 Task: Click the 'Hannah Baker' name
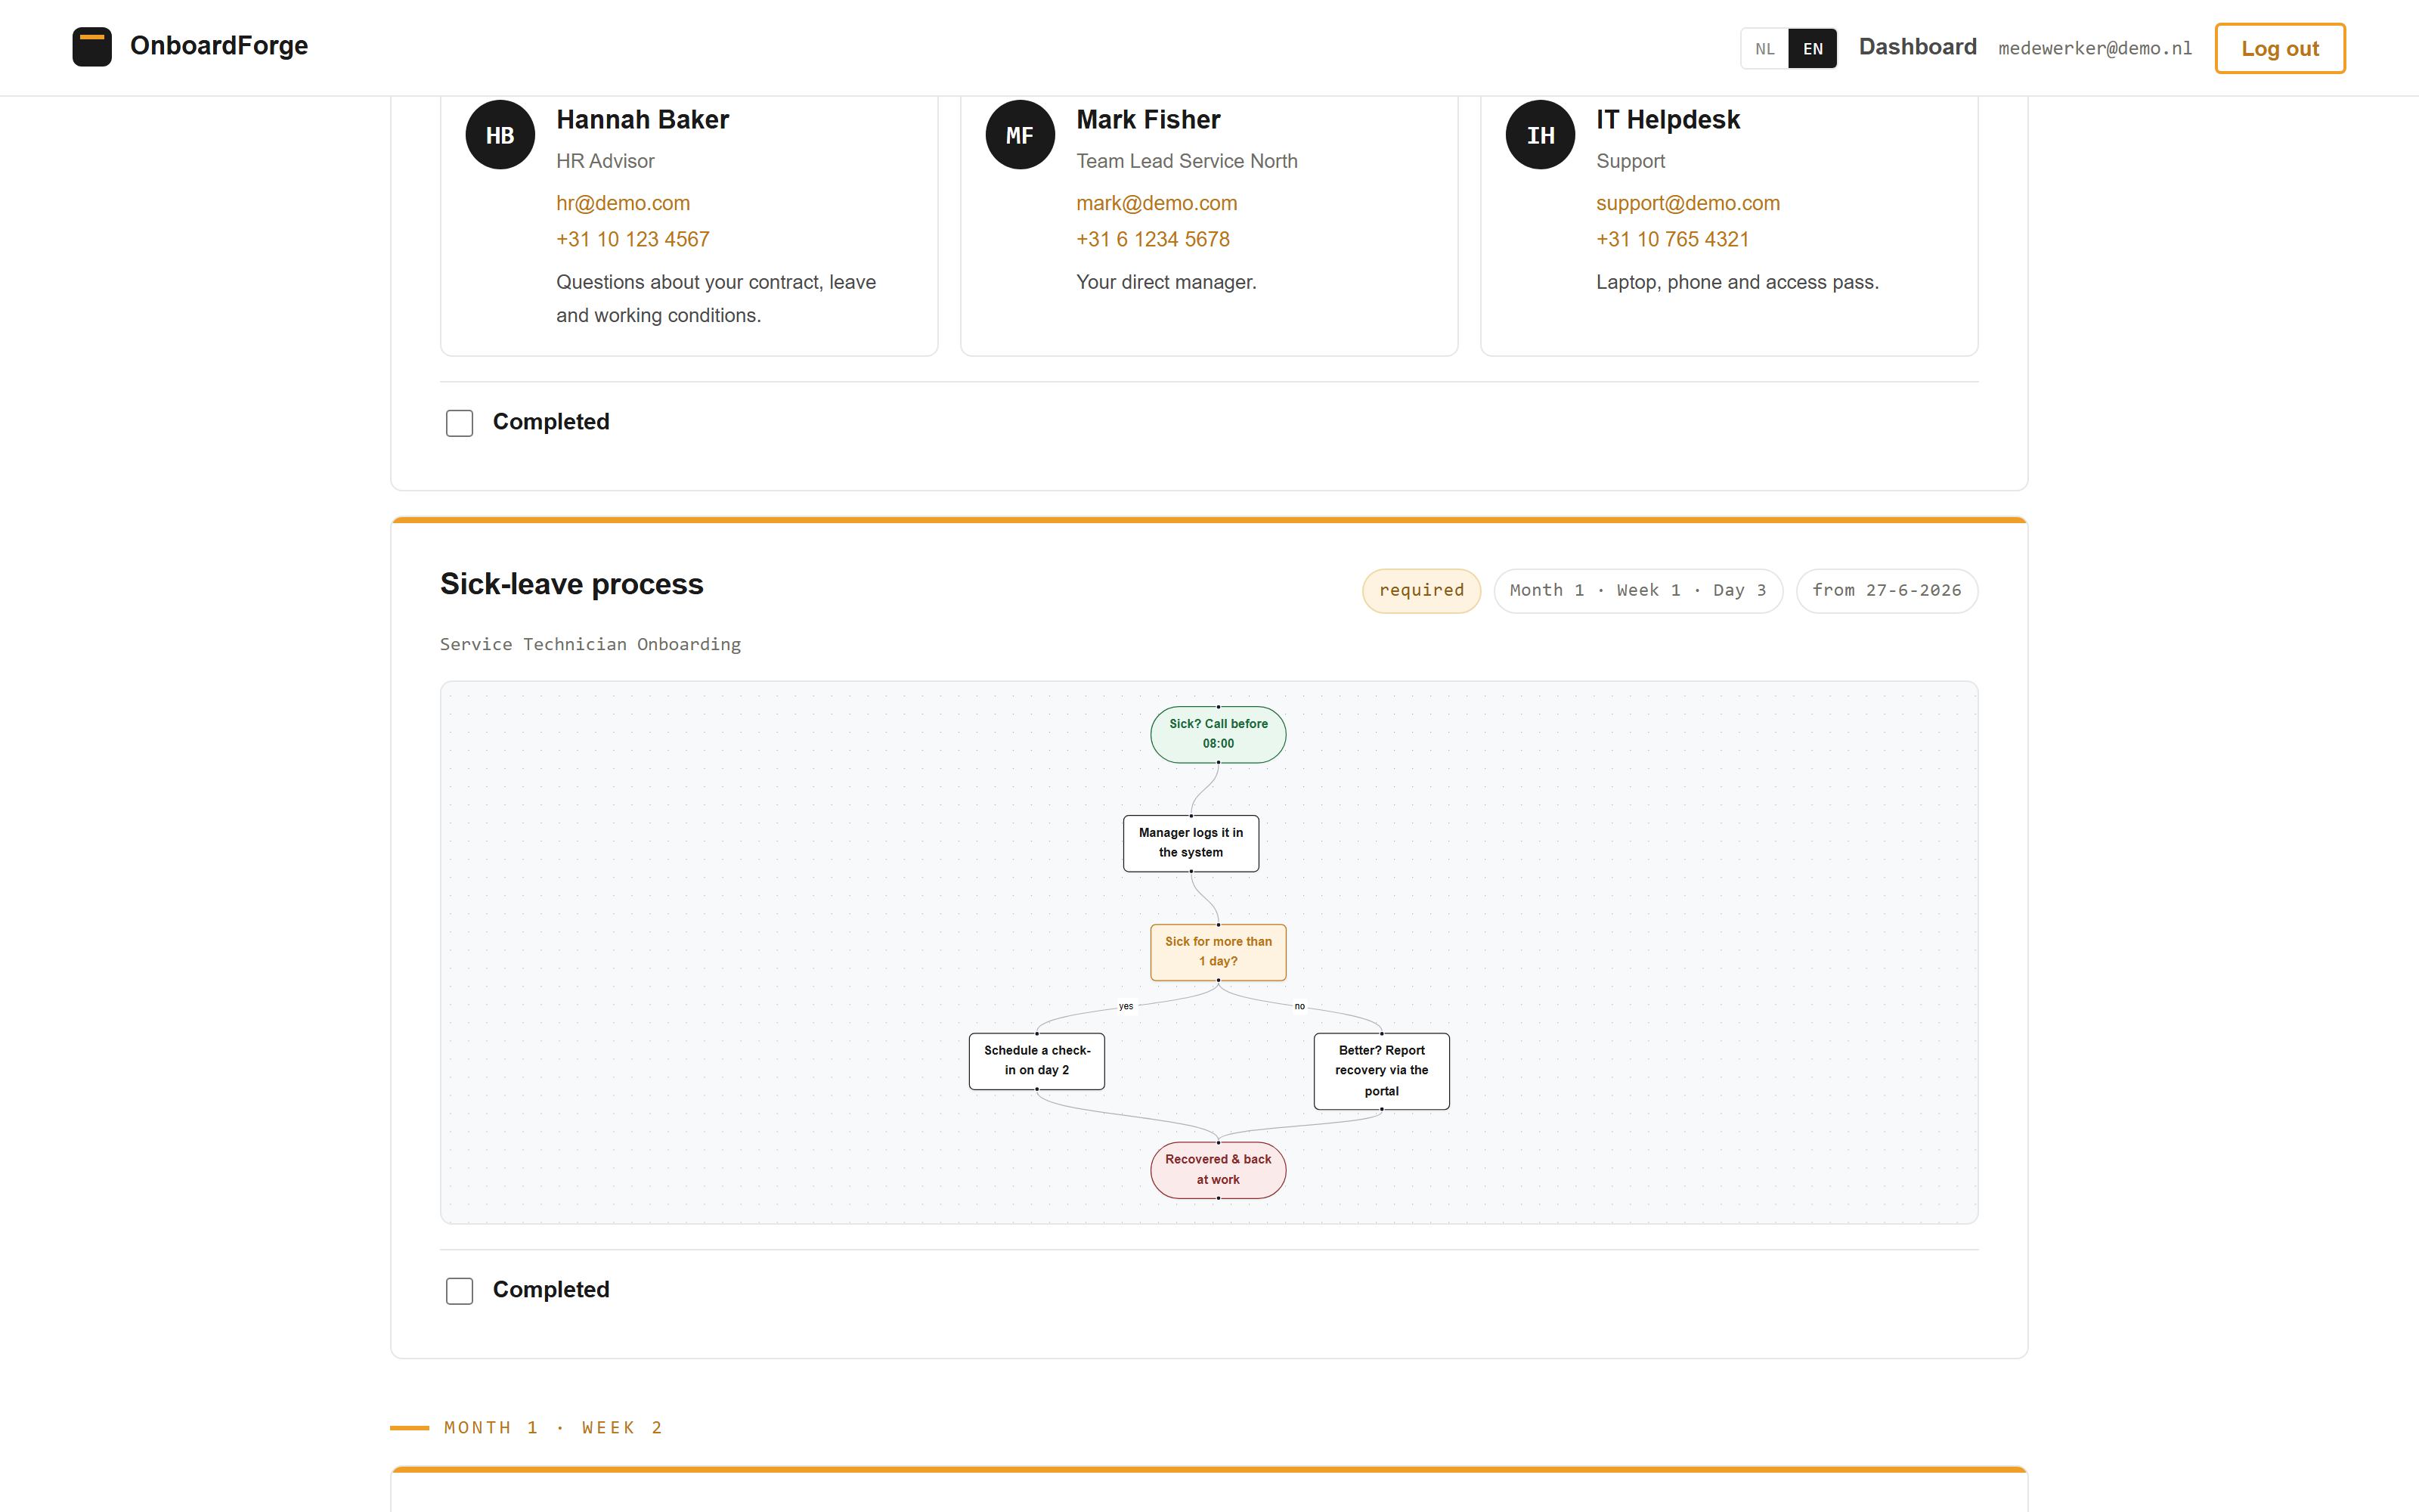coord(643,120)
